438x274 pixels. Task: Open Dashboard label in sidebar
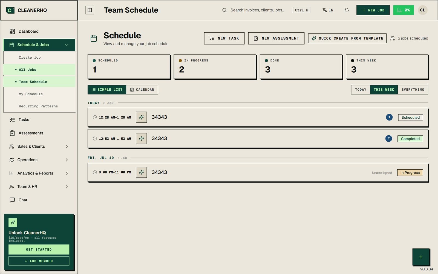click(x=28, y=31)
